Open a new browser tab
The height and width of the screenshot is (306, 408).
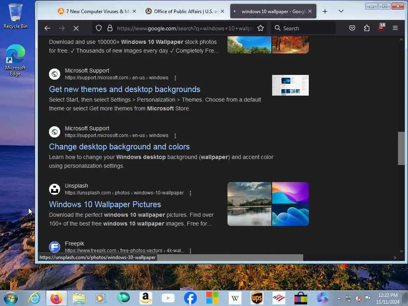point(325,12)
